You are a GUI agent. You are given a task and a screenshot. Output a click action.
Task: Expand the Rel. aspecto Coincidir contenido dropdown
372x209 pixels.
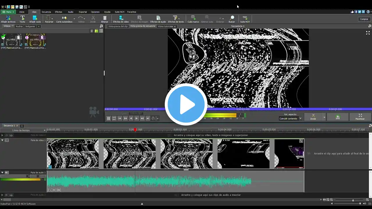click(x=300, y=118)
